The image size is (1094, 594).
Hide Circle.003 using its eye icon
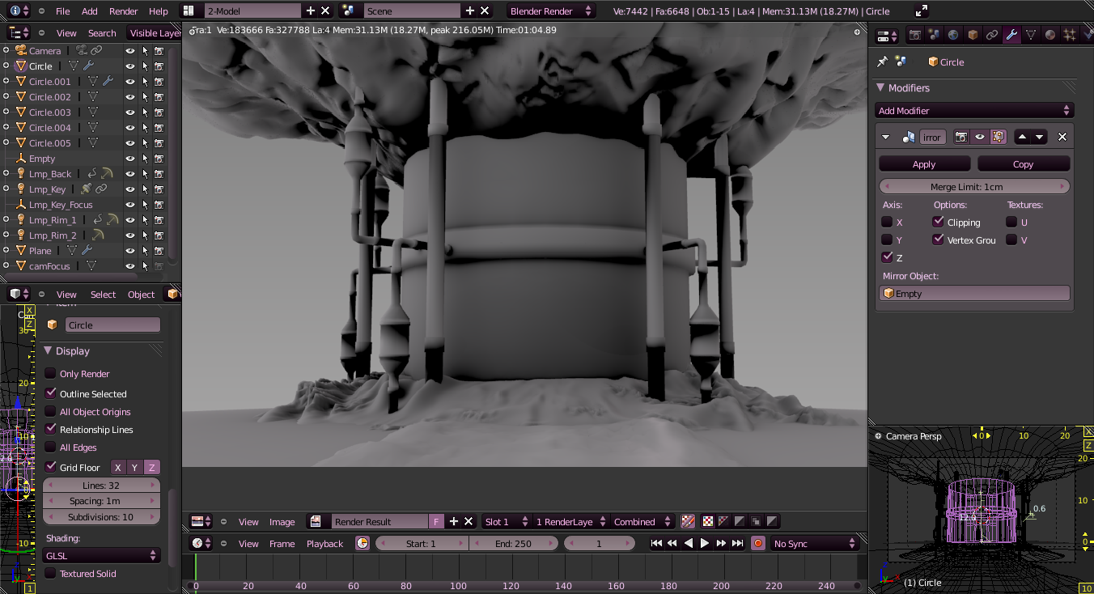(x=129, y=112)
